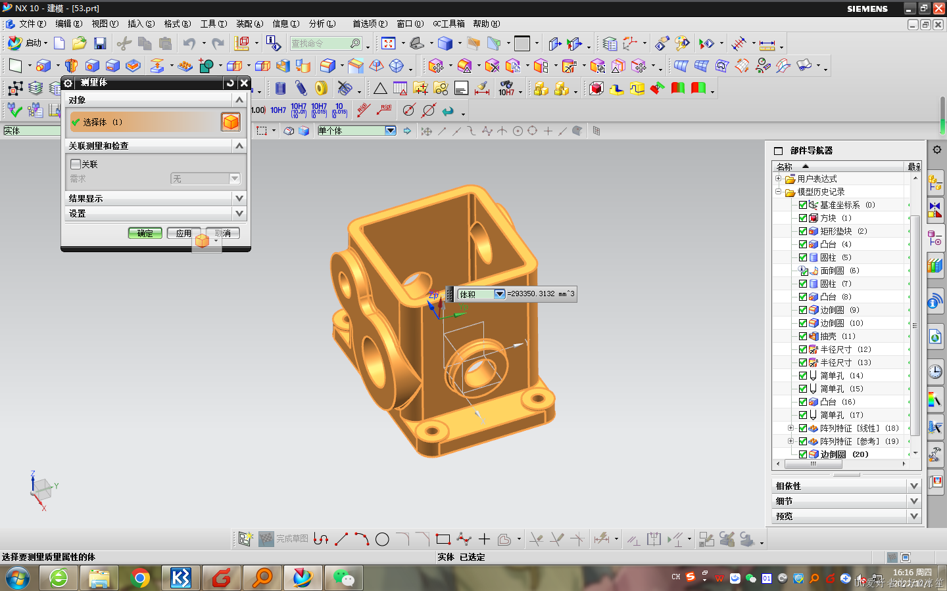Save the part with the floppy icon

click(x=100, y=43)
